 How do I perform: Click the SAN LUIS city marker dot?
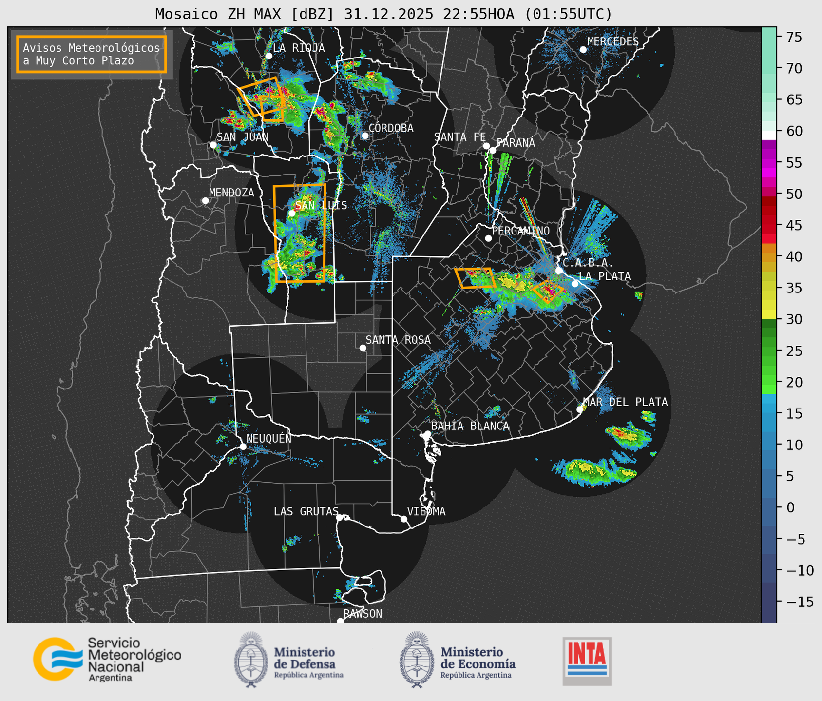(291, 213)
